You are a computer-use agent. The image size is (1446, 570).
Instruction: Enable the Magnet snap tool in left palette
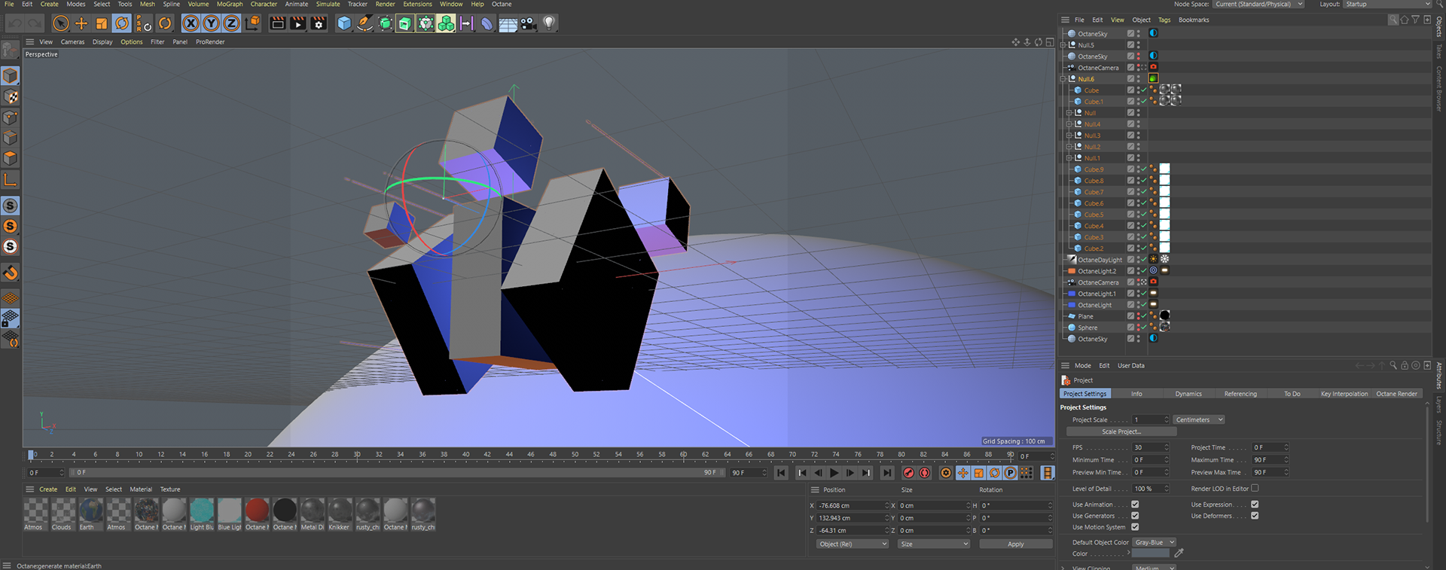[x=11, y=273]
